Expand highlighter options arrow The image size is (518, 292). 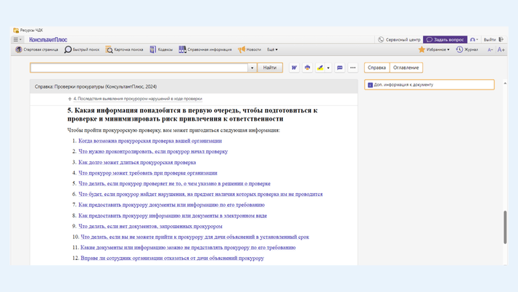[329, 68]
